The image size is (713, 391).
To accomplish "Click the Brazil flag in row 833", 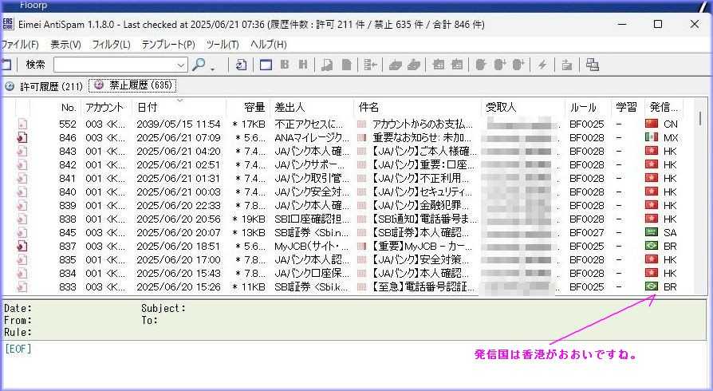I will pyautogui.click(x=652, y=286).
